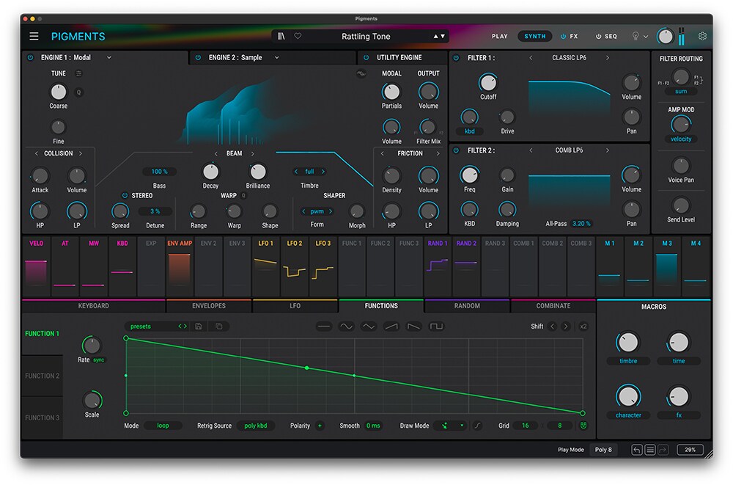Switch to the ENVELOPES tab
The image size is (733, 485).
click(x=209, y=306)
